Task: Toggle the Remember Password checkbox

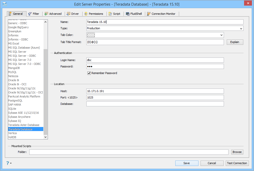Action: tap(89, 73)
